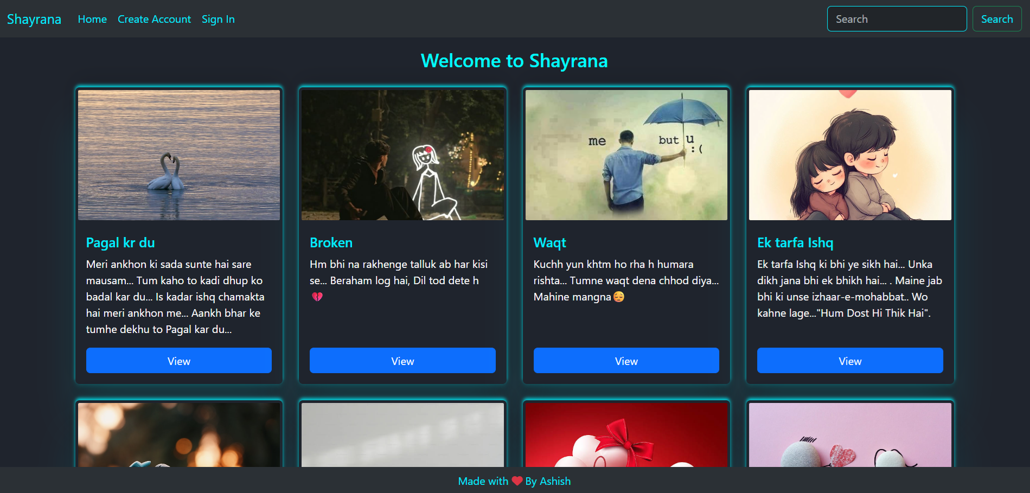Image resolution: width=1030 pixels, height=493 pixels.
Task: Click the Made with By Ashish footer text
Action: (x=514, y=481)
